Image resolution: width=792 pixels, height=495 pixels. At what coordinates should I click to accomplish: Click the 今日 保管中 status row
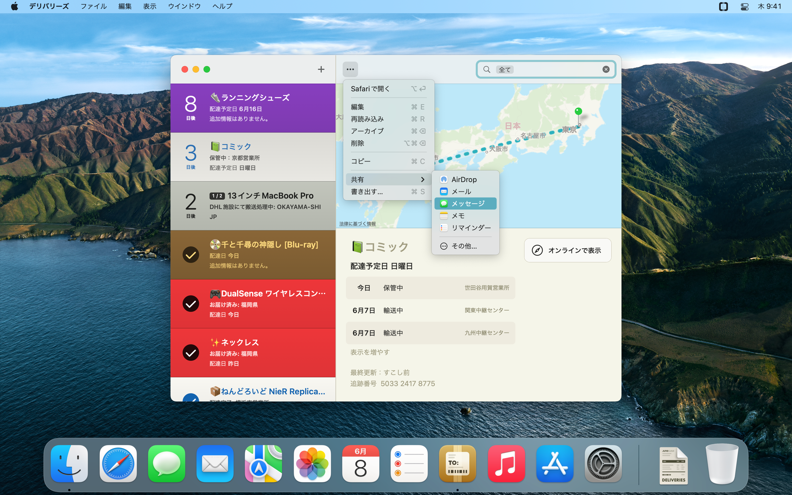pos(430,288)
